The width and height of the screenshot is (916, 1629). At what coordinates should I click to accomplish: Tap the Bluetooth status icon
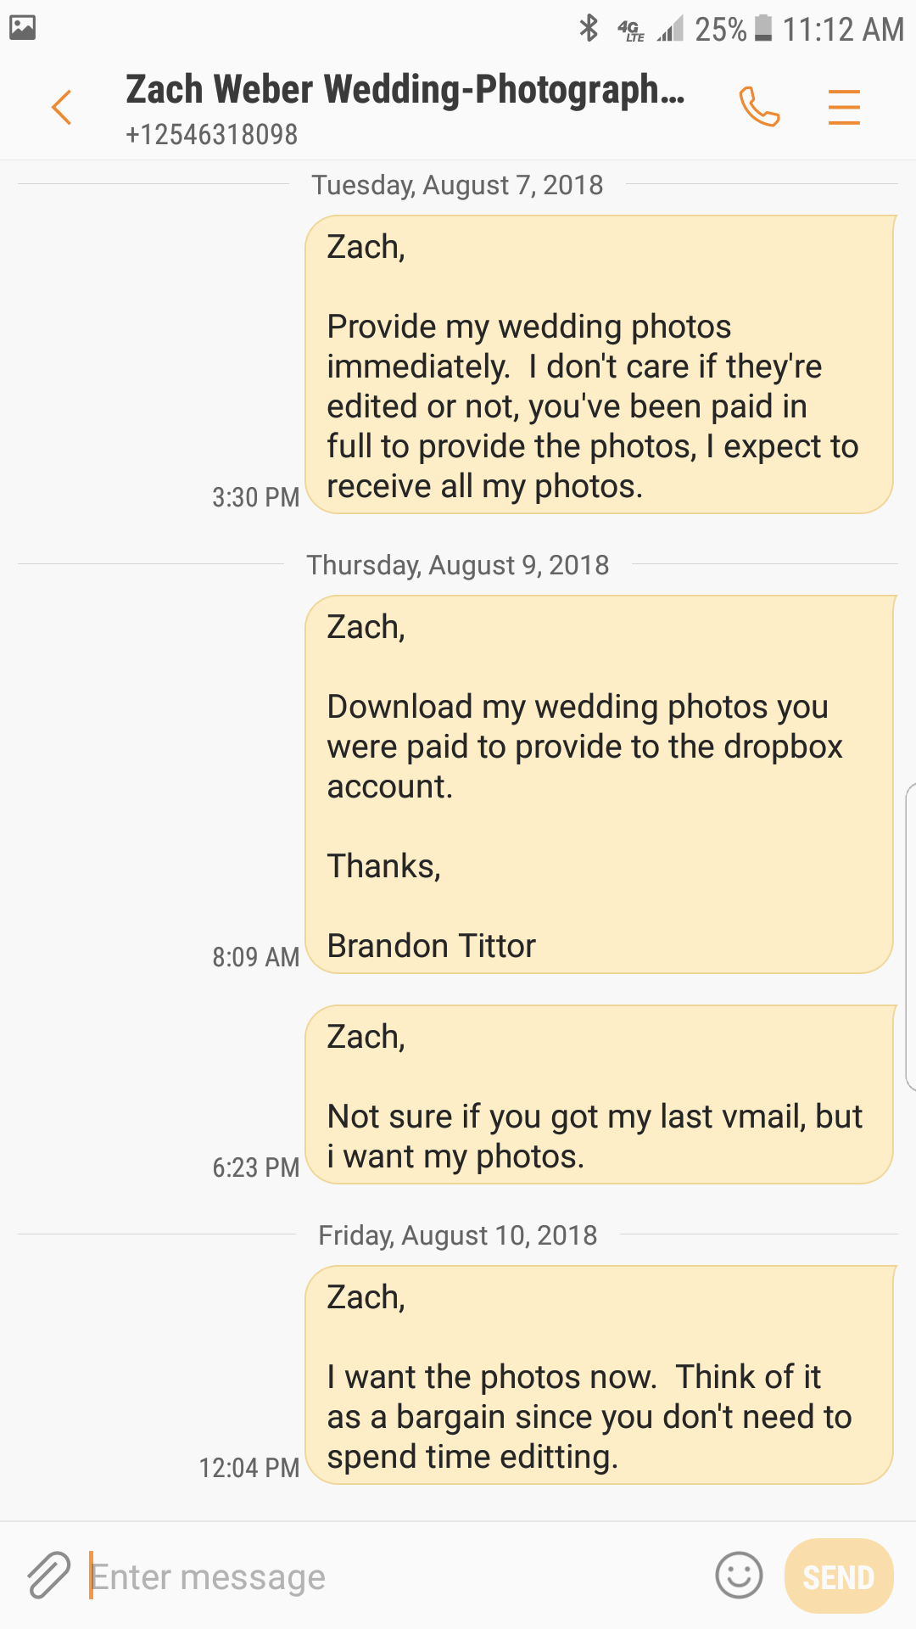pos(589,28)
